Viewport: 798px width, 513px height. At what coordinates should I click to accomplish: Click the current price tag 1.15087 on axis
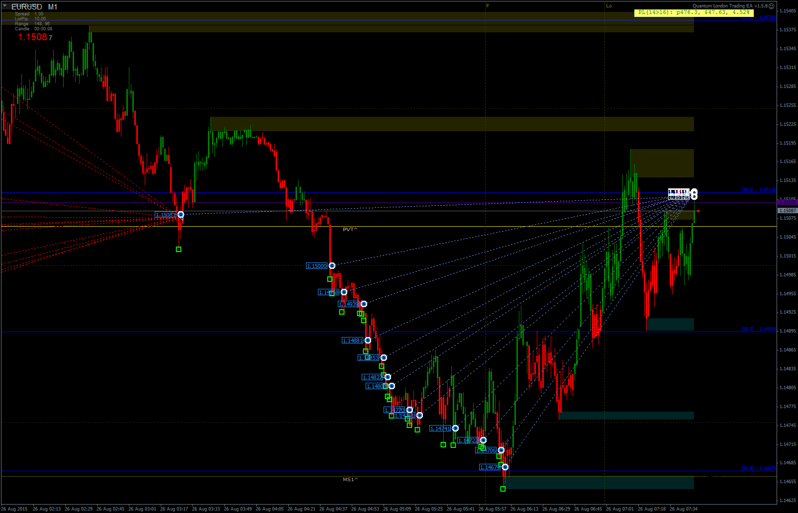point(788,211)
